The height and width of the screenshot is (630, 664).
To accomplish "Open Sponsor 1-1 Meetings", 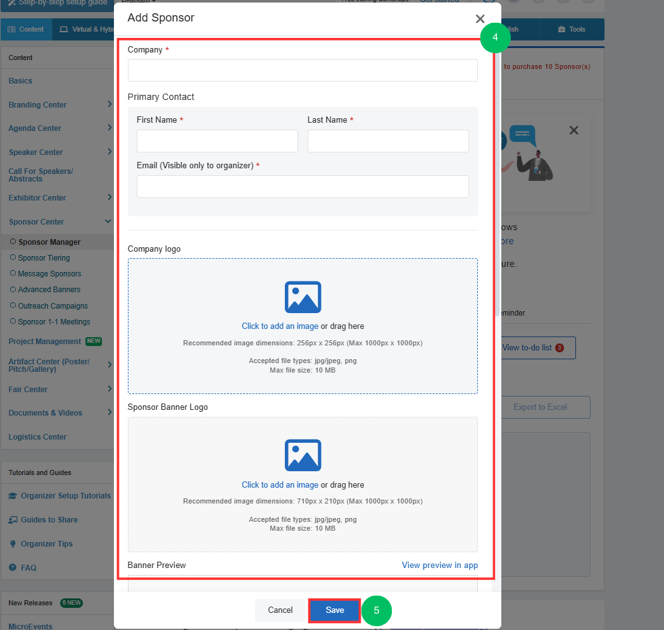I will click(54, 322).
